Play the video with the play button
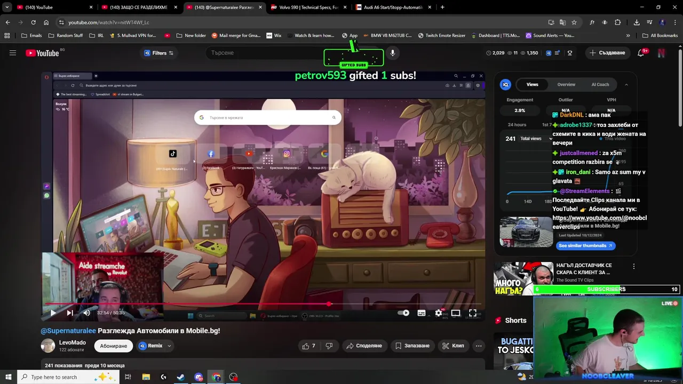Viewport: 683px width, 384px height. pyautogui.click(x=53, y=313)
